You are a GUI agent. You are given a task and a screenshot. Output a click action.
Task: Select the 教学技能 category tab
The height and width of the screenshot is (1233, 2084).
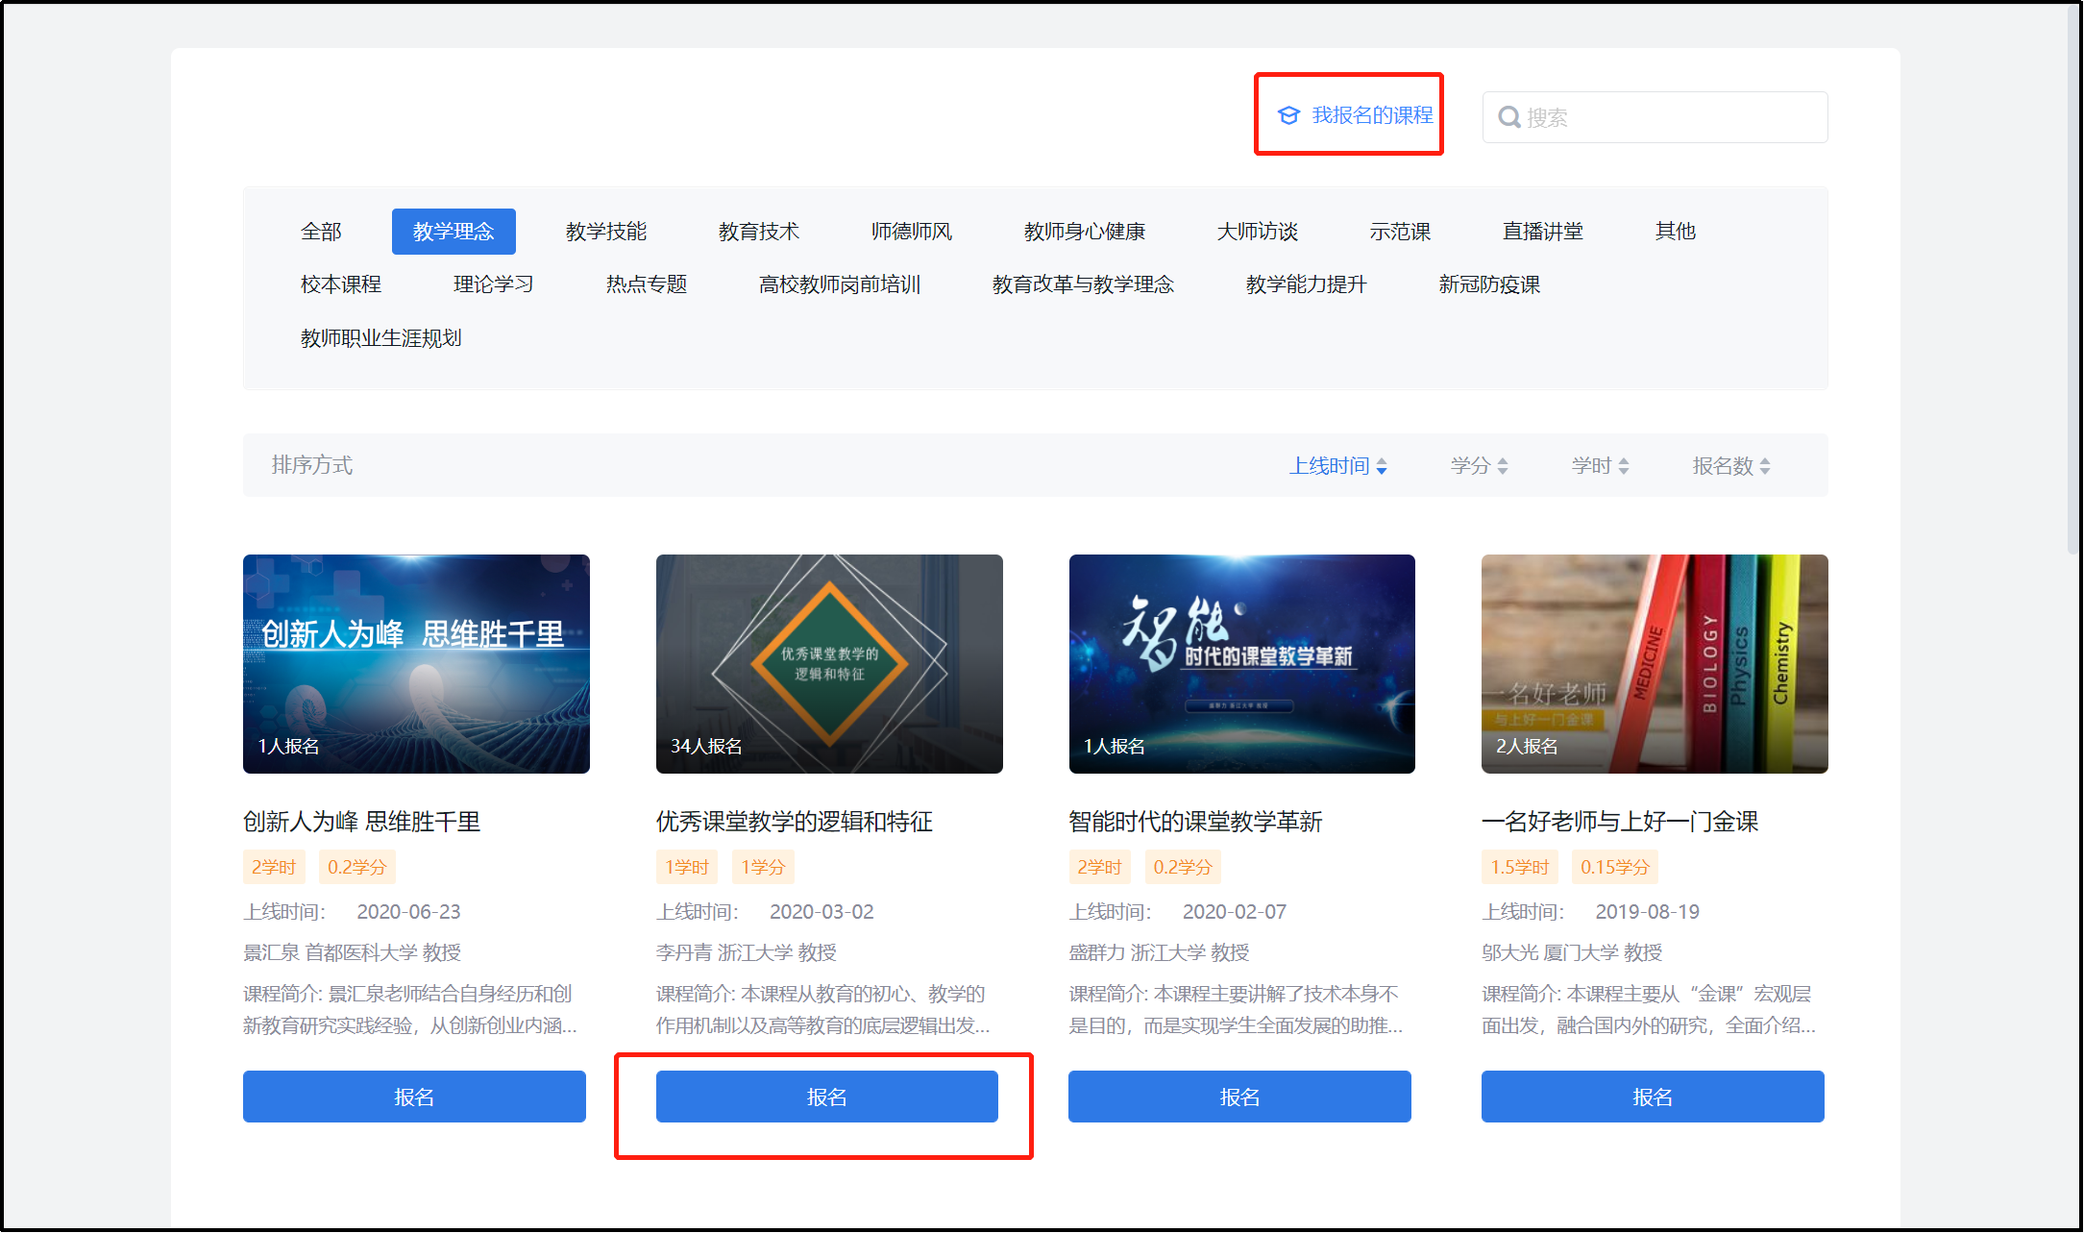(x=605, y=232)
